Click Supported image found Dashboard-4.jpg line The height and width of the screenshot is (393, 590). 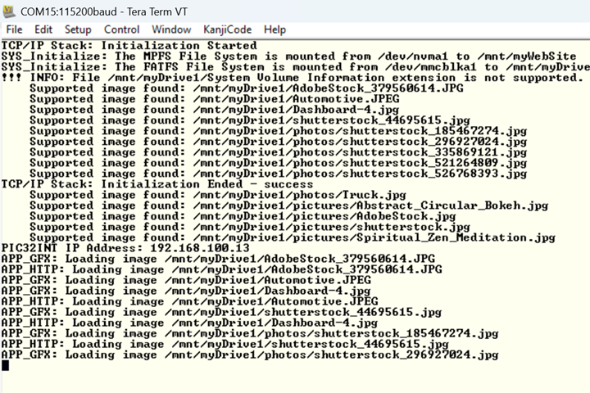click(x=215, y=110)
